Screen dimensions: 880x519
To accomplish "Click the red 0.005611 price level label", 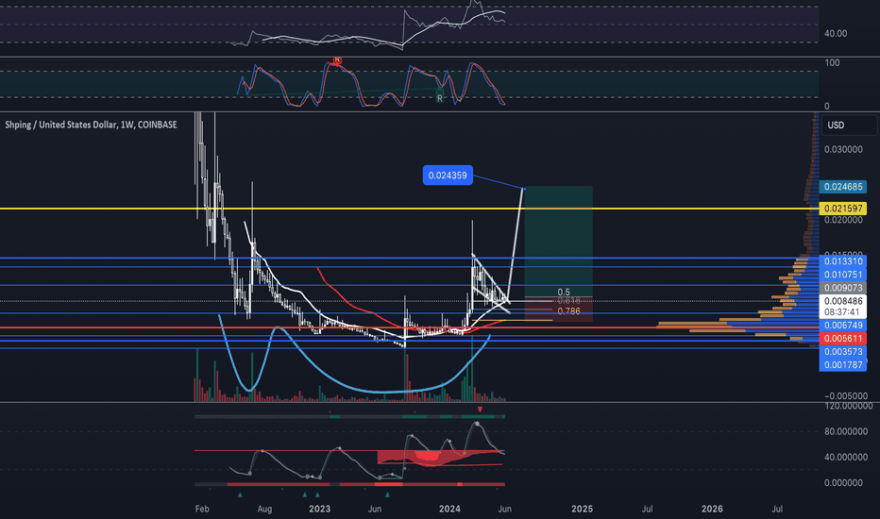I will point(843,339).
